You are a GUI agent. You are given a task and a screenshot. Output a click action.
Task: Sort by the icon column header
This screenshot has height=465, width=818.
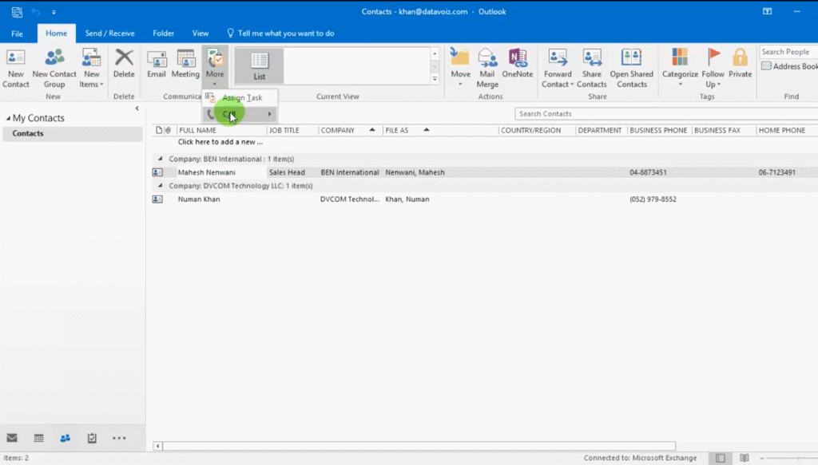point(159,130)
